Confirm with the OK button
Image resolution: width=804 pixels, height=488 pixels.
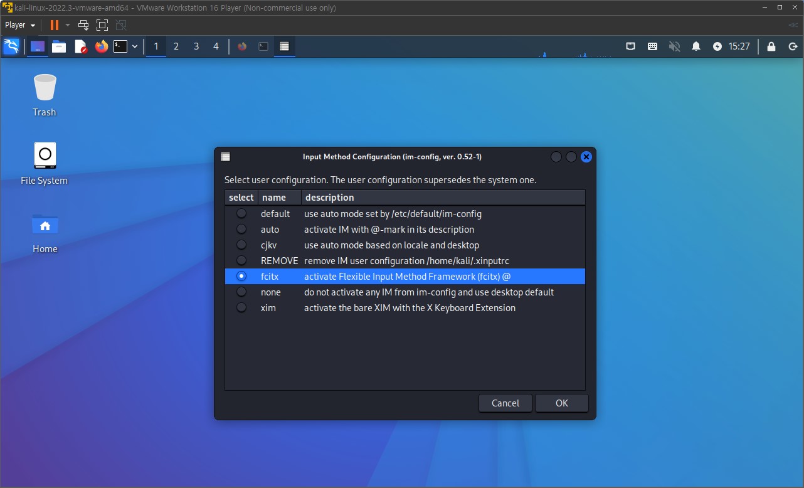[562, 403]
